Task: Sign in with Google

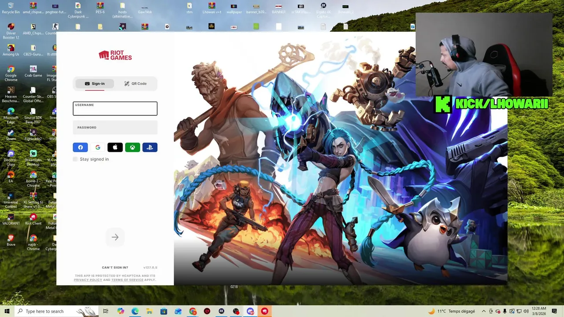Action: [x=98, y=147]
